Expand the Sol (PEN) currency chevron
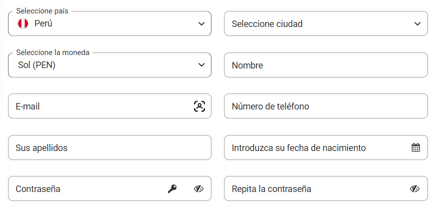 [x=201, y=65]
